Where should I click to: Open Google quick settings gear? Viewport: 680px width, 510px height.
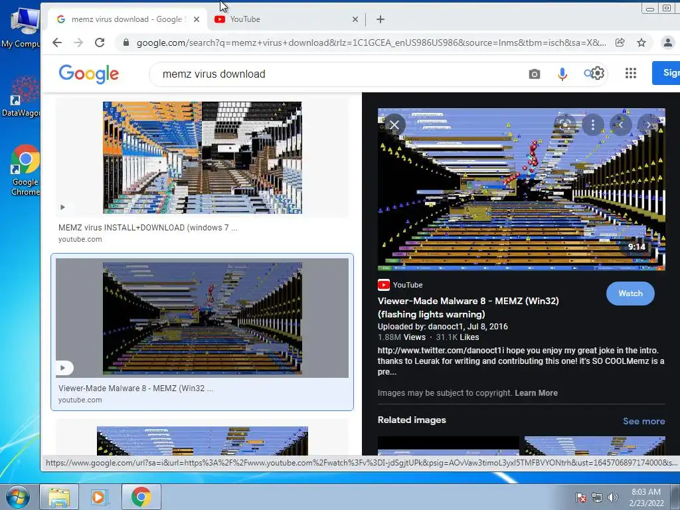(x=598, y=73)
